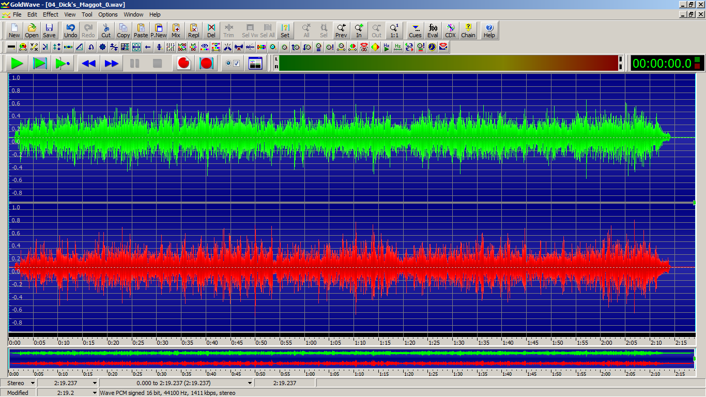This screenshot has height=397, width=706.
Task: Open the Chain effect editor
Action: (x=468, y=31)
